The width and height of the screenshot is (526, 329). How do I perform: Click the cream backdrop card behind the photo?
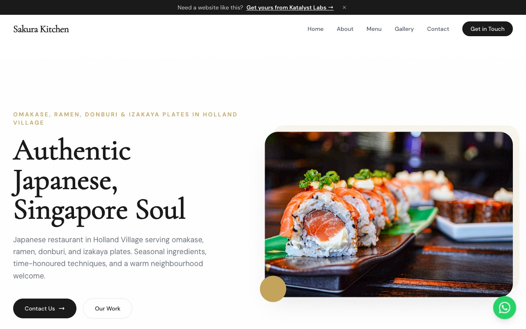coord(516,206)
